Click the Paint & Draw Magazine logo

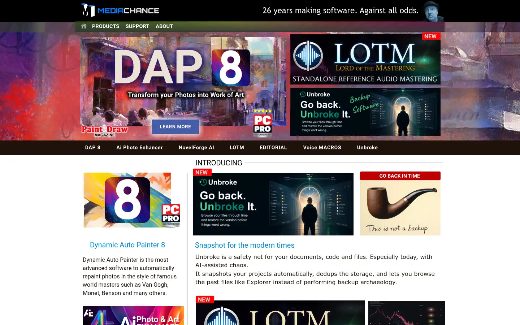[105, 131]
